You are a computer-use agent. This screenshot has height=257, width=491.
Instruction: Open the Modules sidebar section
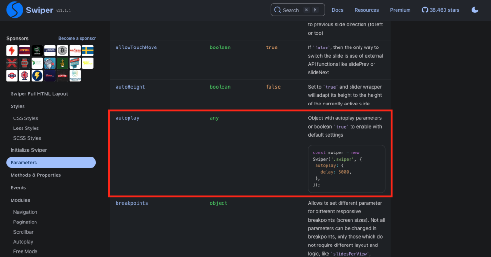pos(20,200)
